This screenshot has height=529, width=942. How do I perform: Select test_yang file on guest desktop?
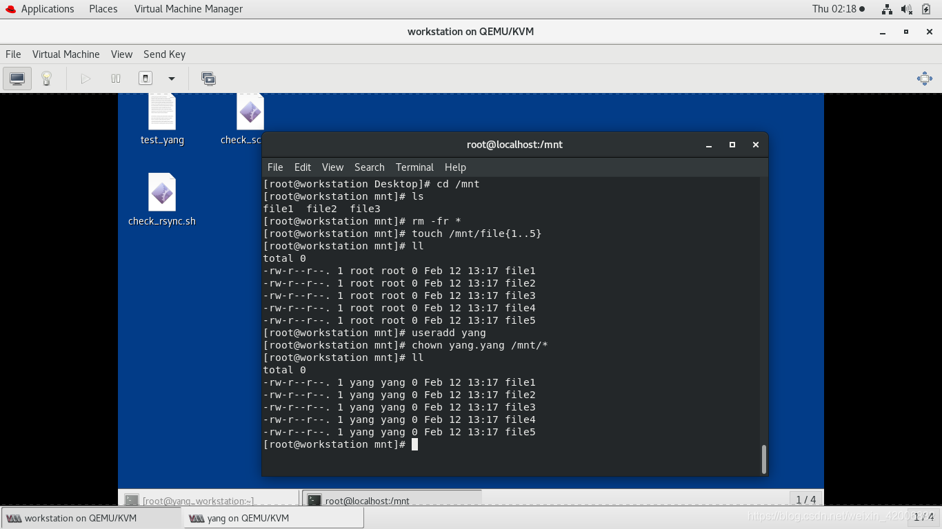pyautogui.click(x=162, y=120)
